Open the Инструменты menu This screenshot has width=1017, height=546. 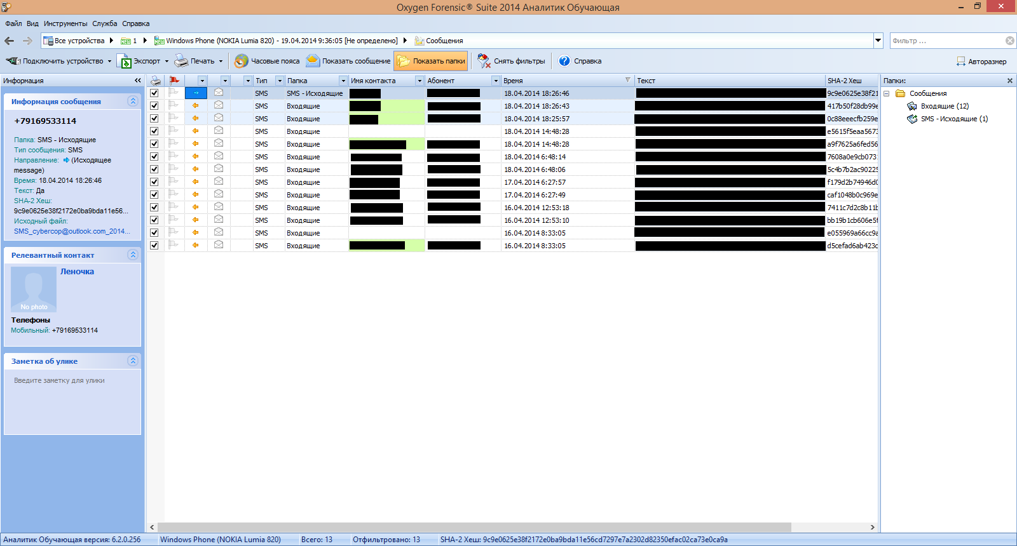pyautogui.click(x=65, y=23)
